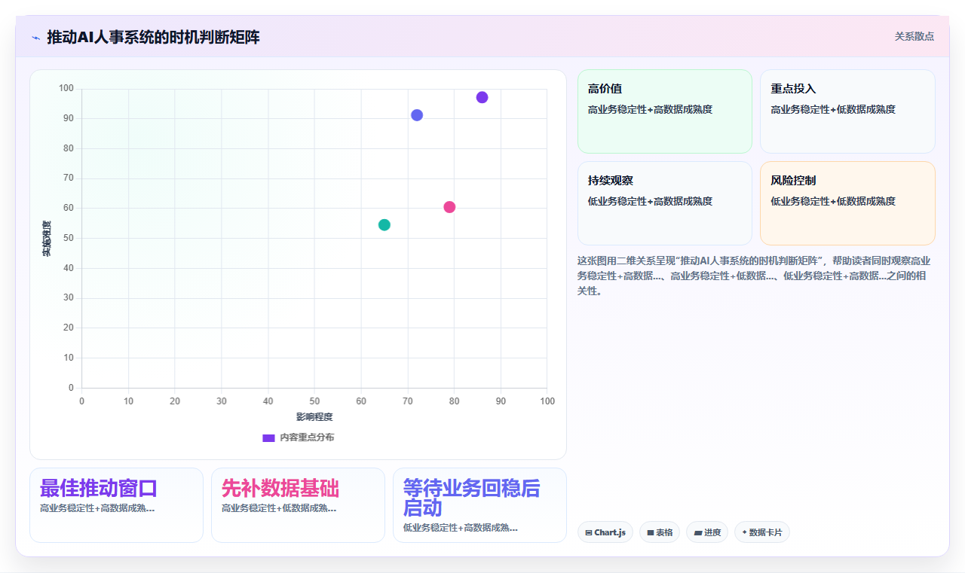965x573 pixels.
Task: Click the 内容重点分布 legend label
Action: click(x=307, y=437)
